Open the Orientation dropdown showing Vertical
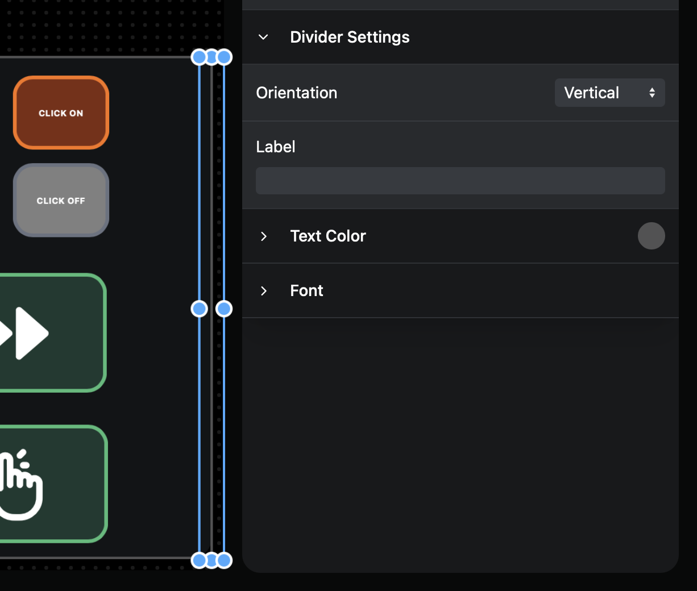Image resolution: width=697 pixels, height=591 pixels. pyautogui.click(x=609, y=93)
